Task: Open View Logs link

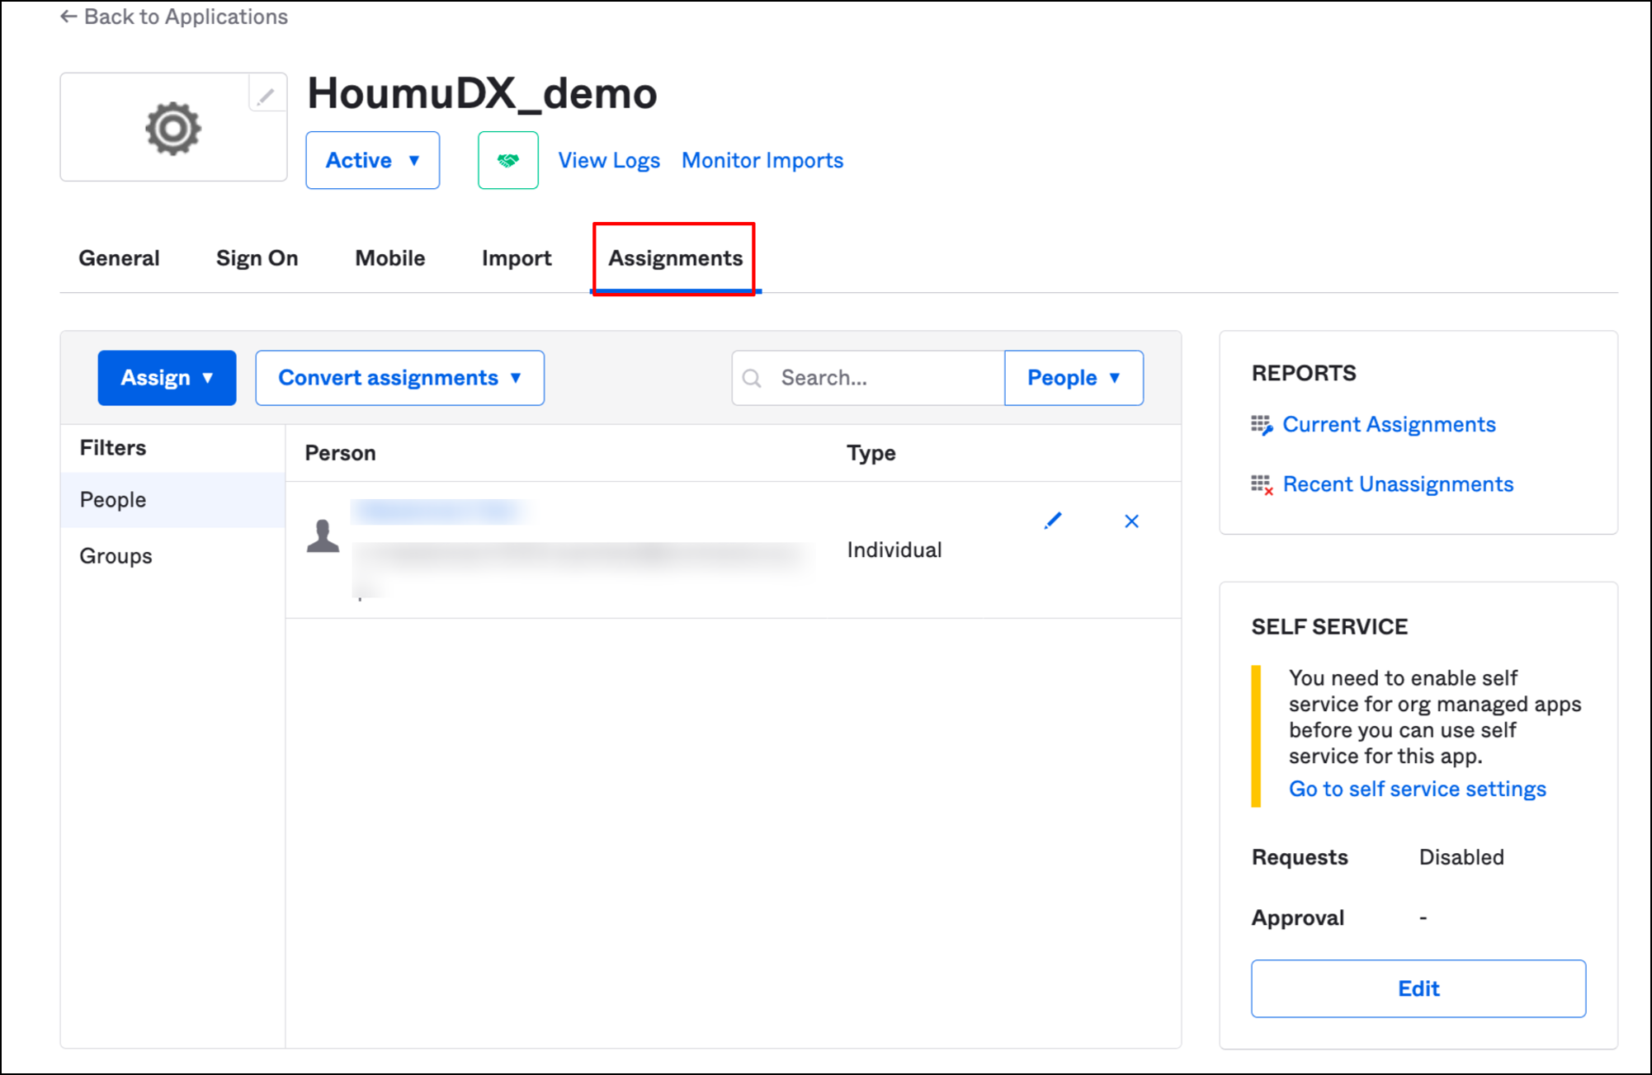Action: 609,160
